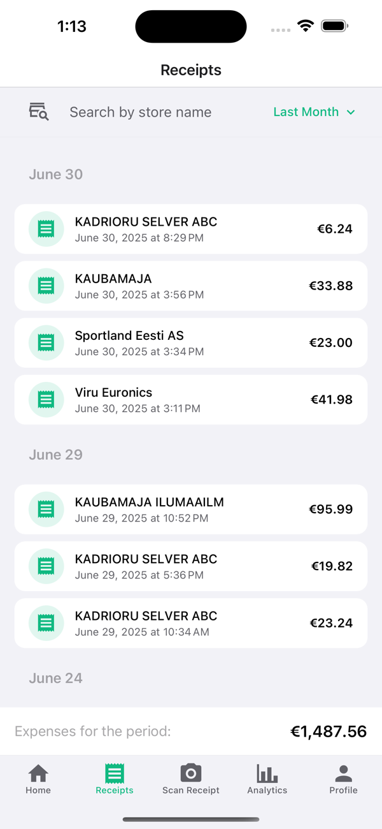Open the Home tab icon
This screenshot has width=382, height=829.
pyautogui.click(x=38, y=774)
